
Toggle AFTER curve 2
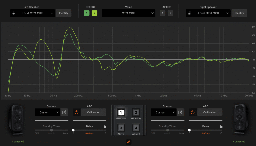tap(170, 13)
